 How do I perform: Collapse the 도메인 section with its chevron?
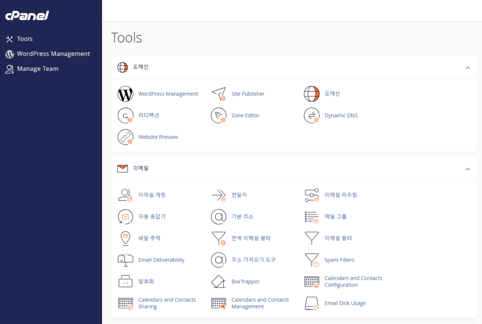(467, 68)
